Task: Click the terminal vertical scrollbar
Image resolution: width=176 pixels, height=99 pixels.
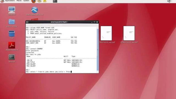Action: (98, 50)
